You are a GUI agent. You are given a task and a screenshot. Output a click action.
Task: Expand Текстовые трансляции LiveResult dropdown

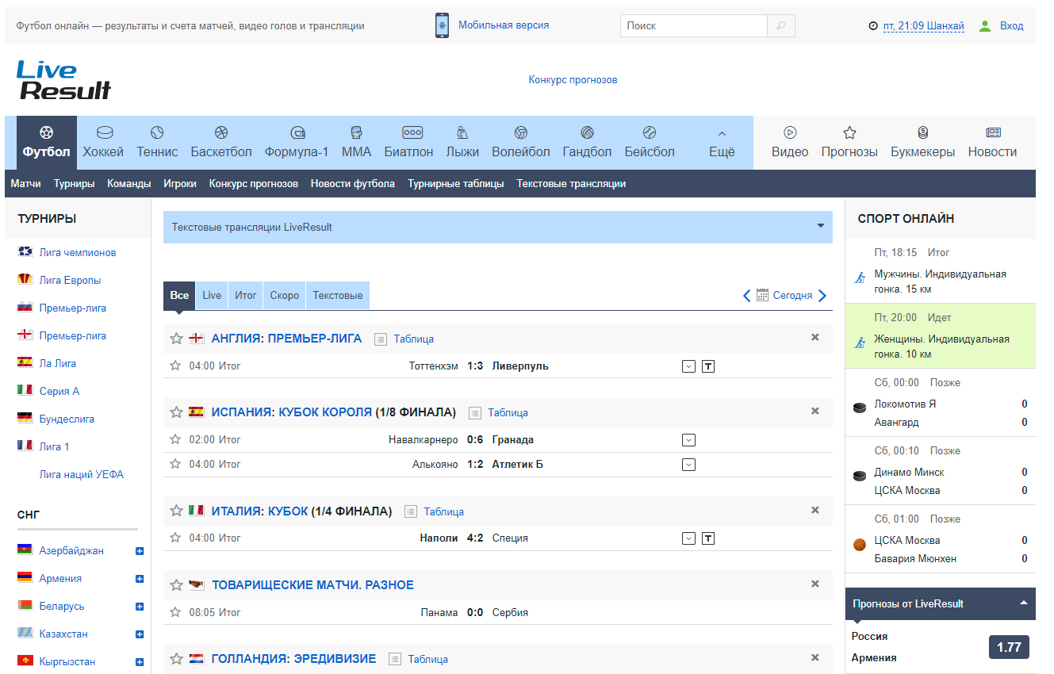tap(820, 227)
